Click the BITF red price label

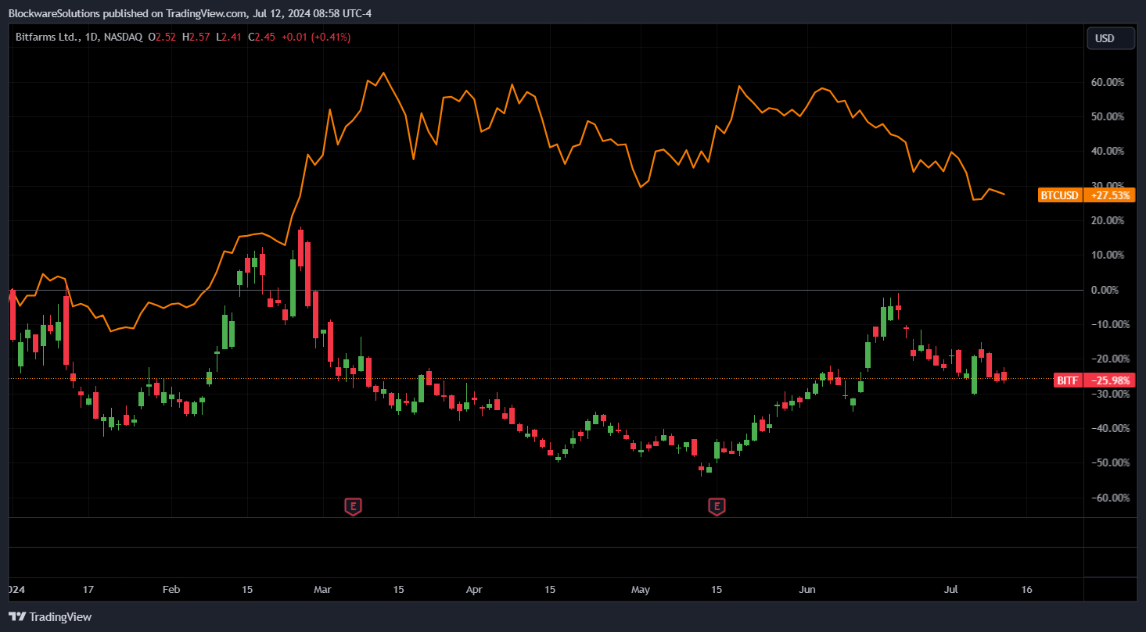coord(1067,380)
